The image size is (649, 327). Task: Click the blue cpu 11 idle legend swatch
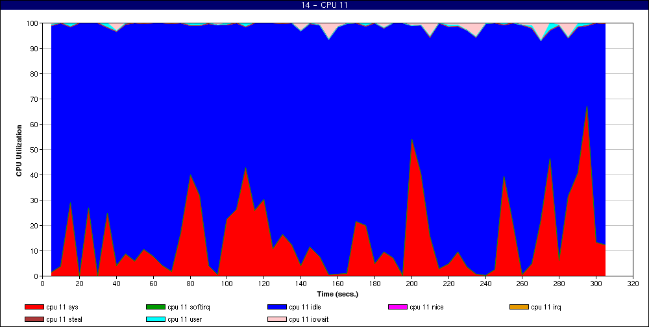pyautogui.click(x=276, y=307)
